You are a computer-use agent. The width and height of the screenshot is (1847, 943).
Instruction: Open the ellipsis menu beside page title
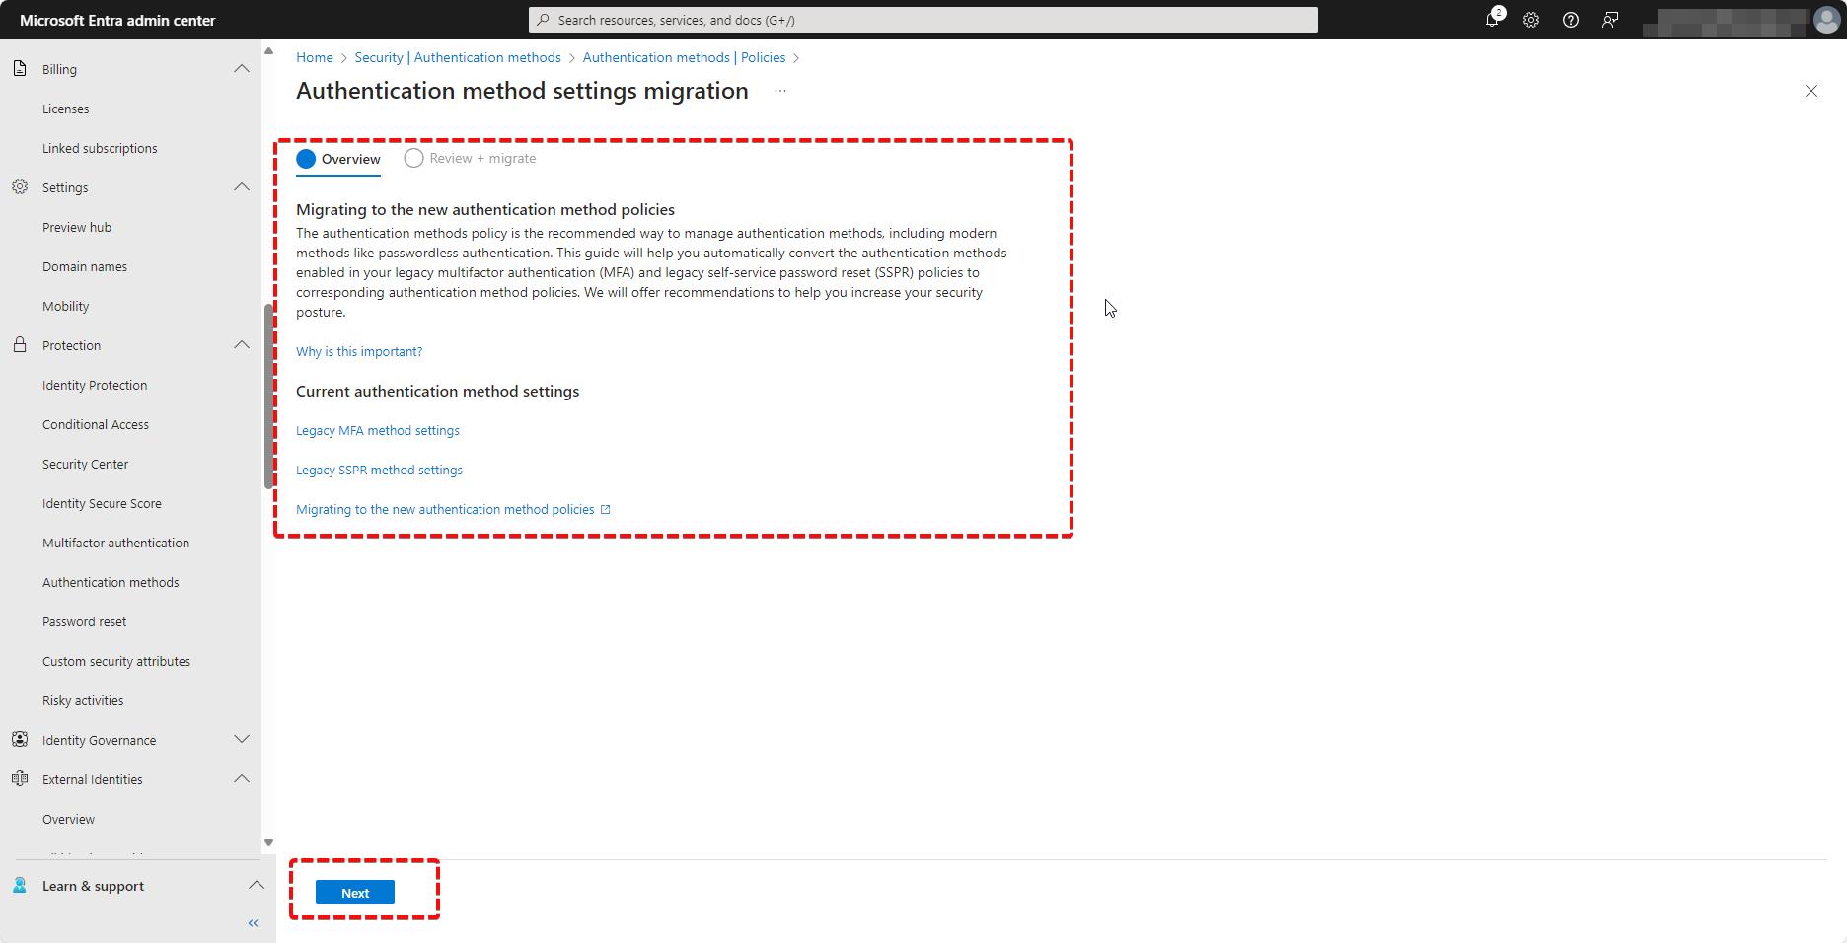(780, 91)
